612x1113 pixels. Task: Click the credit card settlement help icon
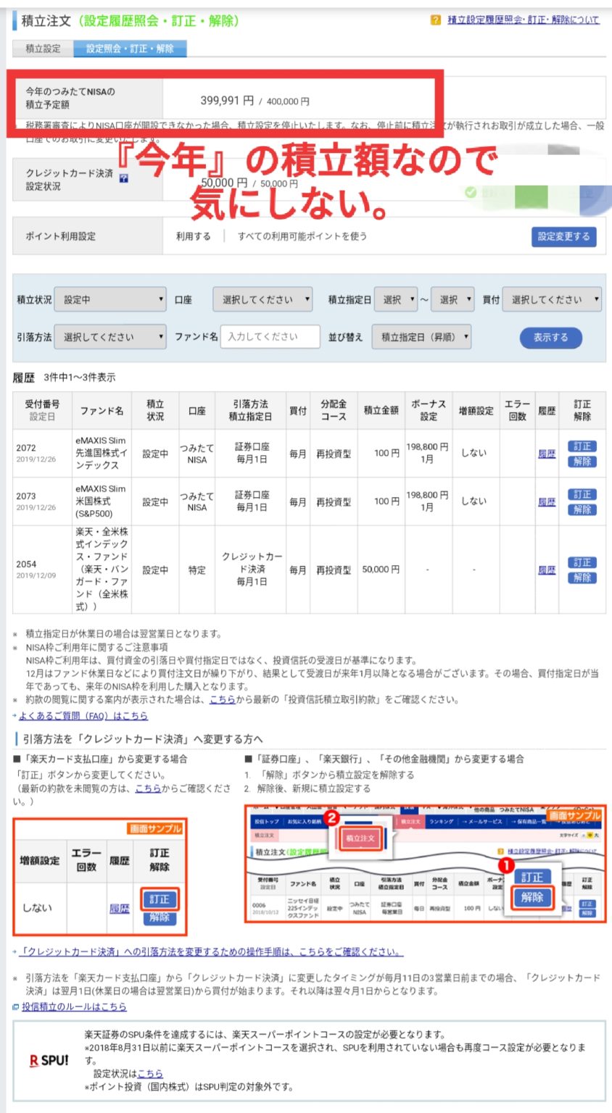[x=123, y=179]
